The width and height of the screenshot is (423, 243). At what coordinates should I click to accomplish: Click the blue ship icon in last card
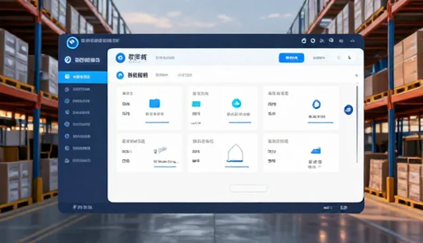click(316, 151)
